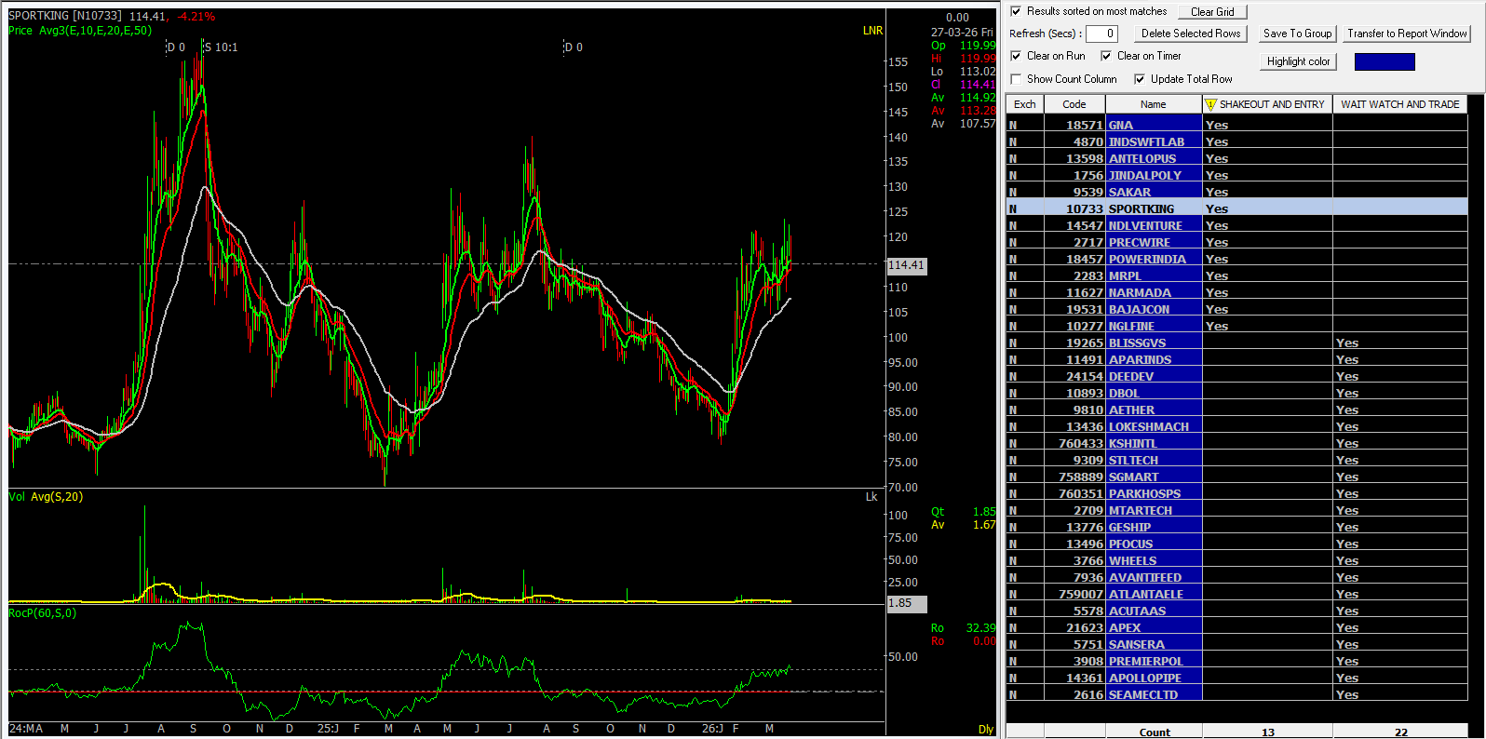Viewport: 1486px width, 739px height.
Task: Uncheck Results sorted on most matches
Action: (x=1016, y=11)
